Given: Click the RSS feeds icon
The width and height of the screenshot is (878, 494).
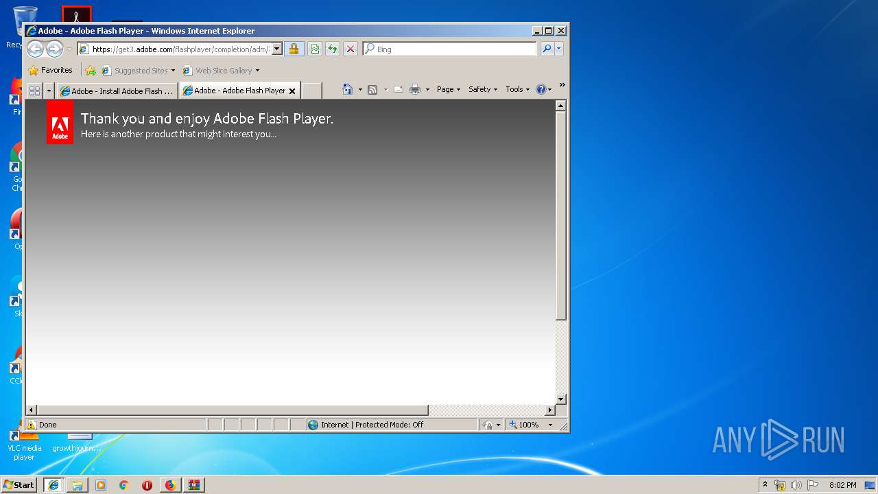Looking at the screenshot, I should 372,90.
